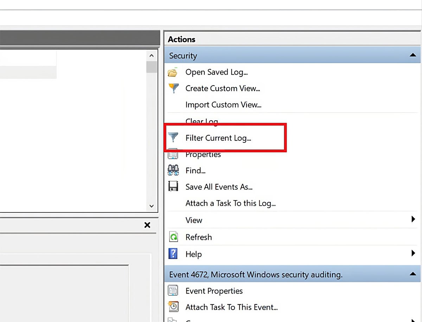Click the blue Help question mark icon
The image size is (422, 322).
pyautogui.click(x=173, y=254)
